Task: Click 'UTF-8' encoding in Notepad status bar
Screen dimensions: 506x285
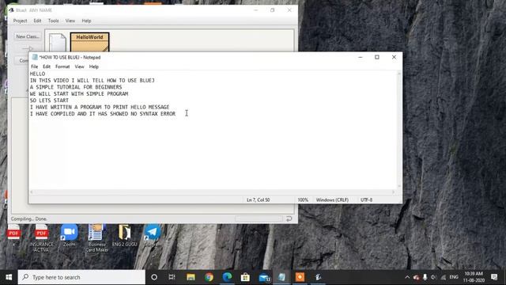Action: (x=366, y=200)
